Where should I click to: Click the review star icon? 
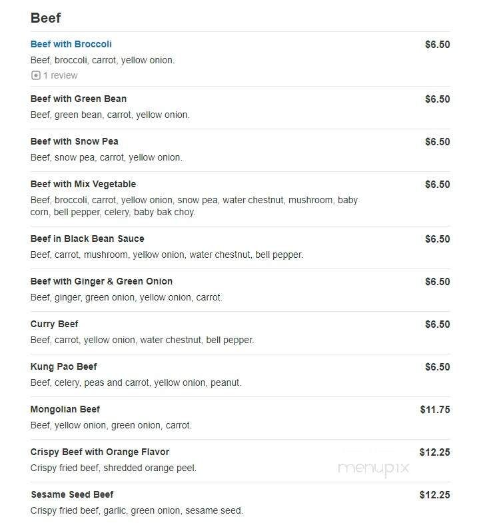(36, 75)
